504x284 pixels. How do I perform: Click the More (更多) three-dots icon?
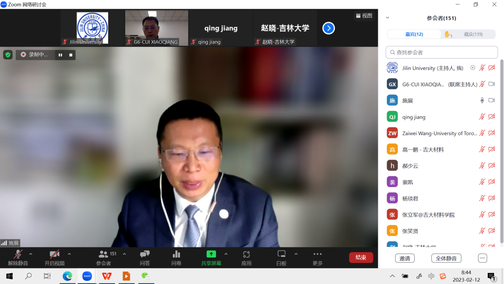coord(317,254)
